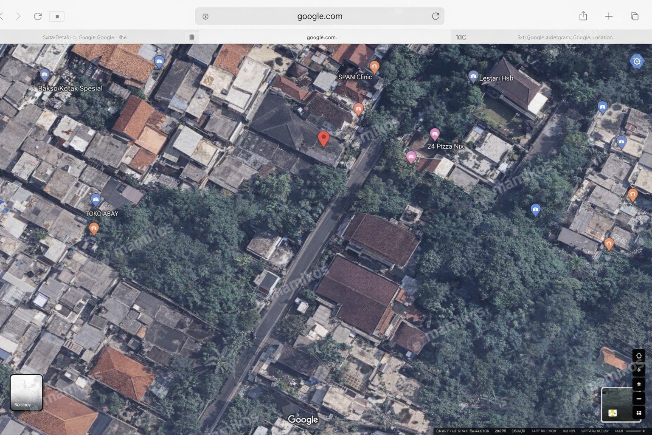Open the SPAN Clinic place label
The width and height of the screenshot is (652, 435).
pyautogui.click(x=355, y=77)
